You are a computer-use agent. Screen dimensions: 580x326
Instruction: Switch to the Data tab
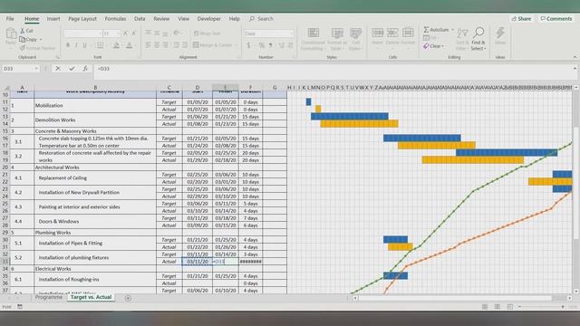click(x=140, y=18)
